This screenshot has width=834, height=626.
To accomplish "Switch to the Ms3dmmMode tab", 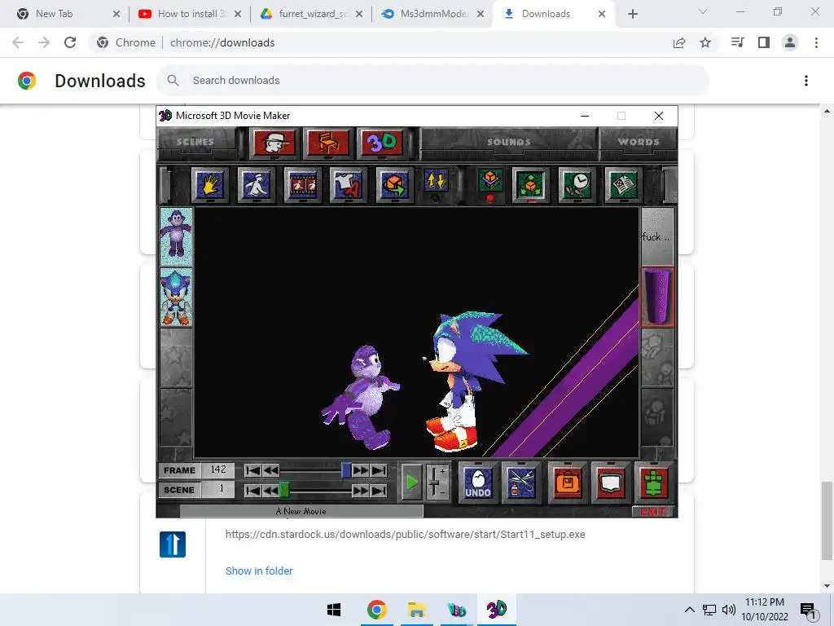I will pyautogui.click(x=433, y=14).
